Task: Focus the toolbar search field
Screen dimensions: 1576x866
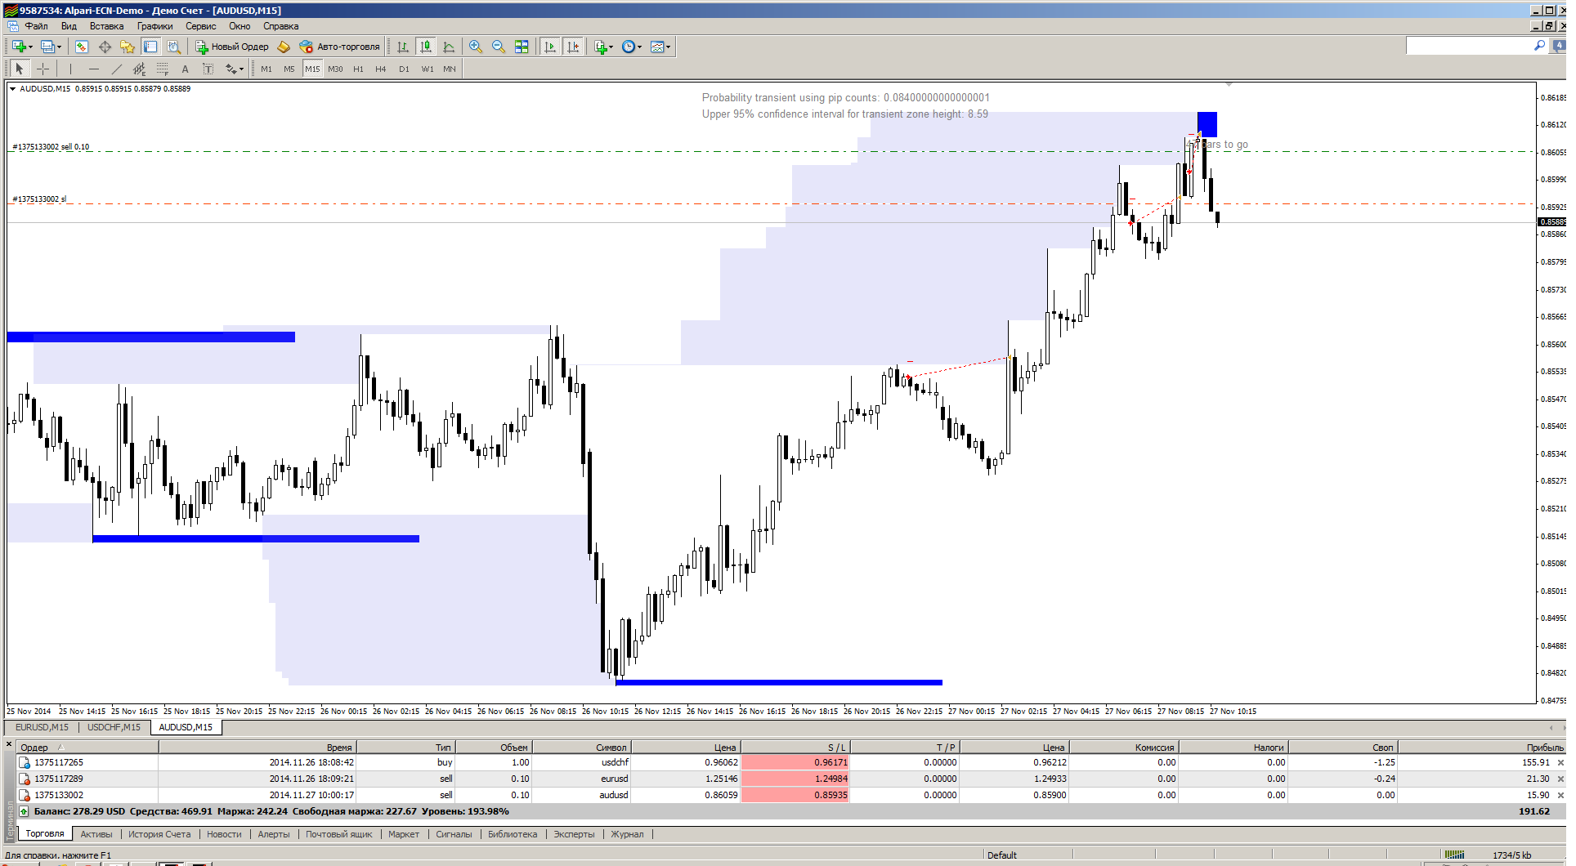Action: [x=1469, y=46]
